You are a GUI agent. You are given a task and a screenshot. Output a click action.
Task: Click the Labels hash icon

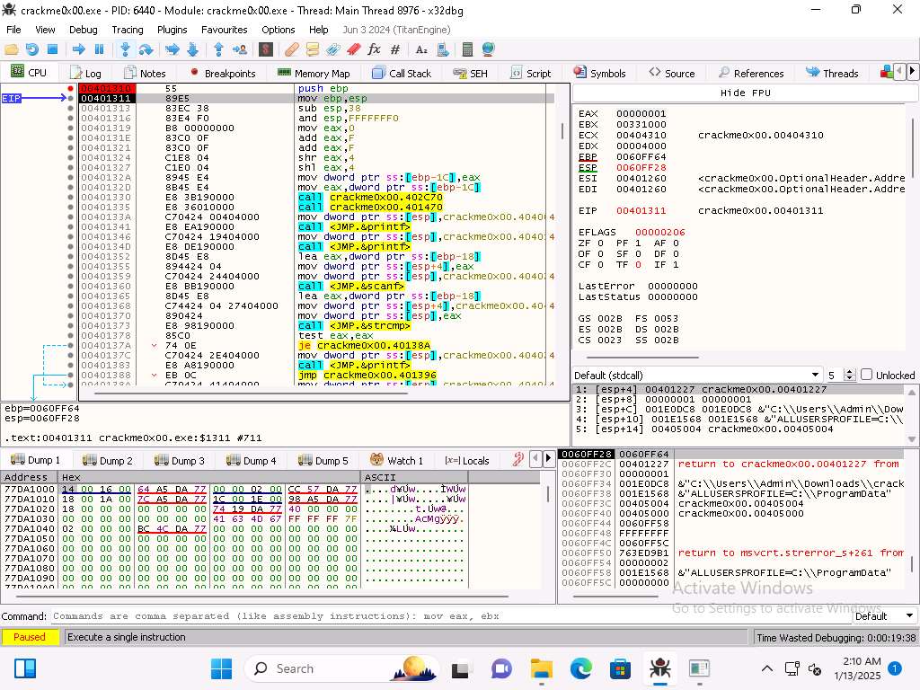(x=394, y=49)
